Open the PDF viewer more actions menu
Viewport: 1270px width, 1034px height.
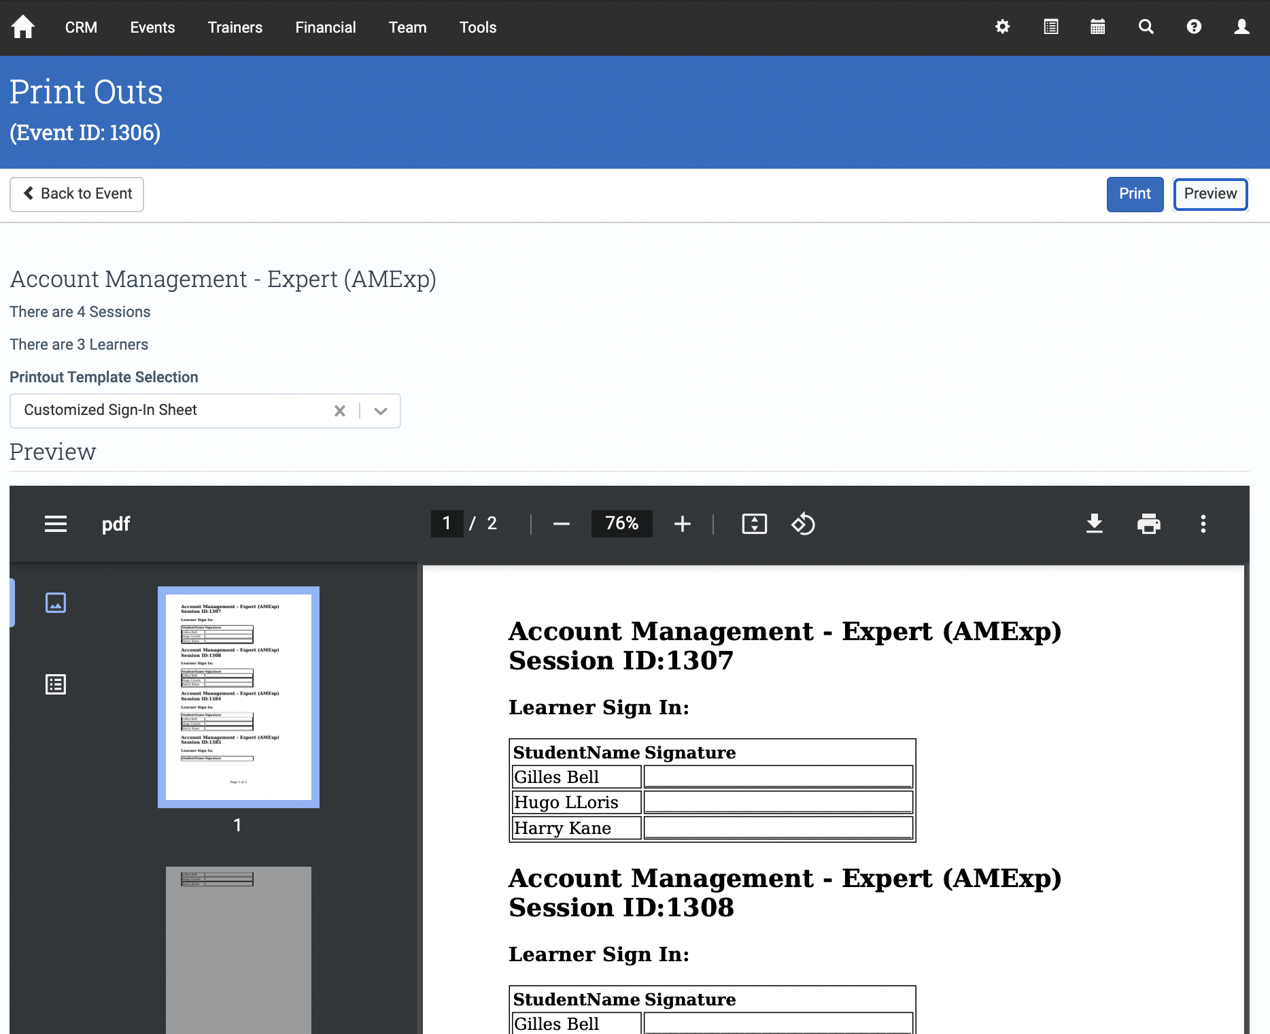pyautogui.click(x=1203, y=524)
